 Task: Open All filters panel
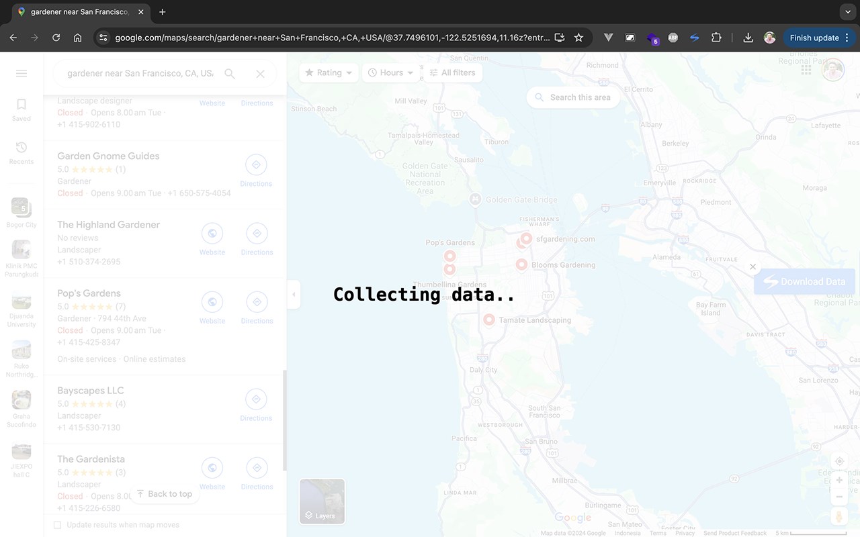(x=453, y=72)
